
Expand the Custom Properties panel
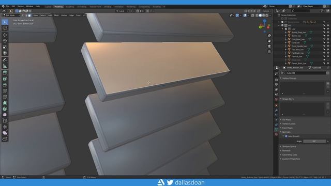291,159
